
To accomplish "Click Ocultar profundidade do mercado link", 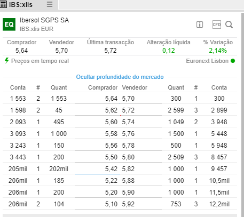I will (120, 77).
